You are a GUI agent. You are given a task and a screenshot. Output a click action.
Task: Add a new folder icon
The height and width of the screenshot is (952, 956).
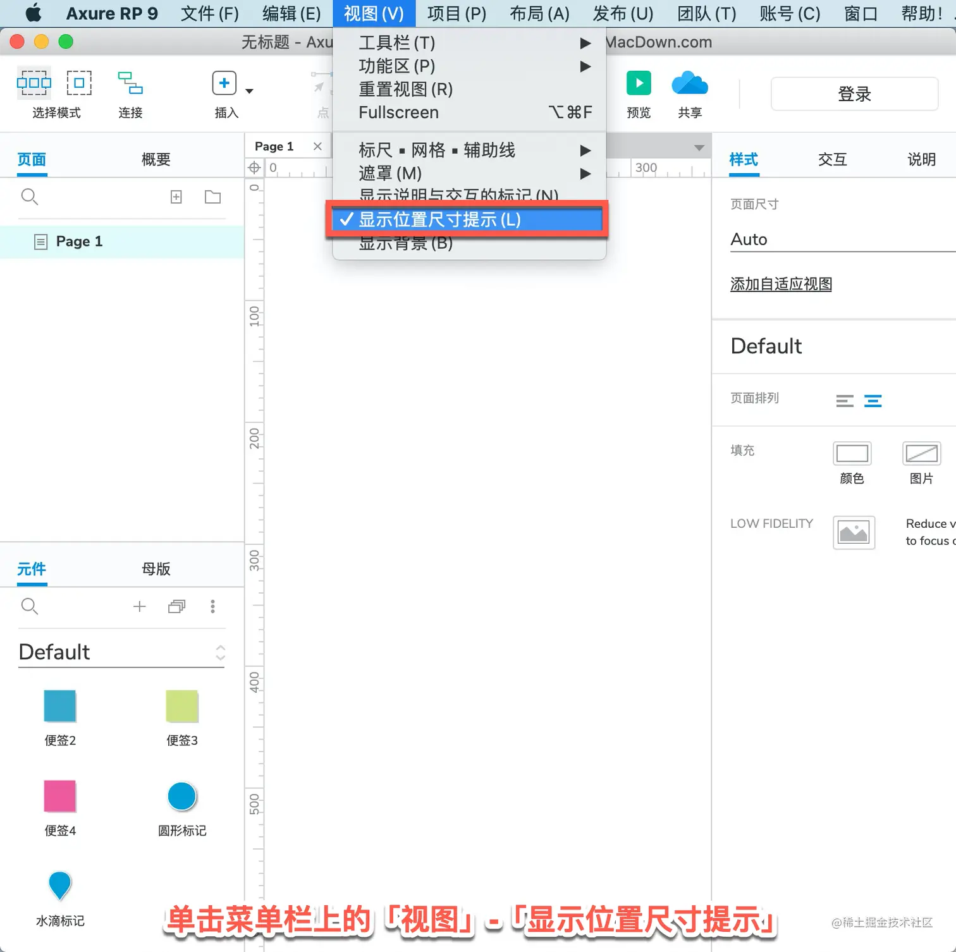click(213, 197)
